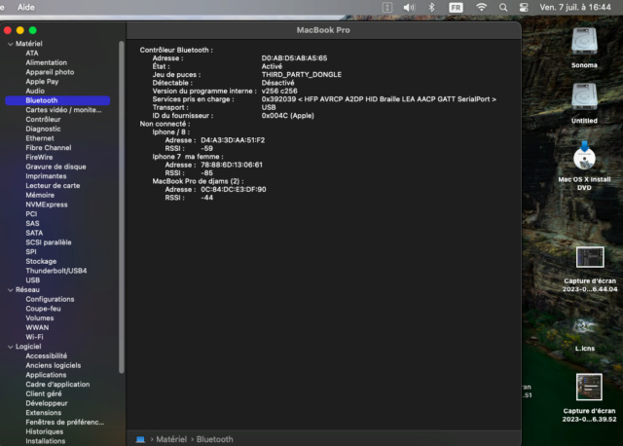Select Accessibilité under Logiciel

pyautogui.click(x=46, y=356)
